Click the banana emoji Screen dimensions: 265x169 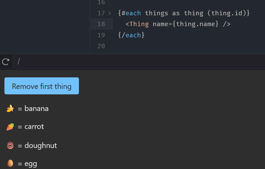10,109
